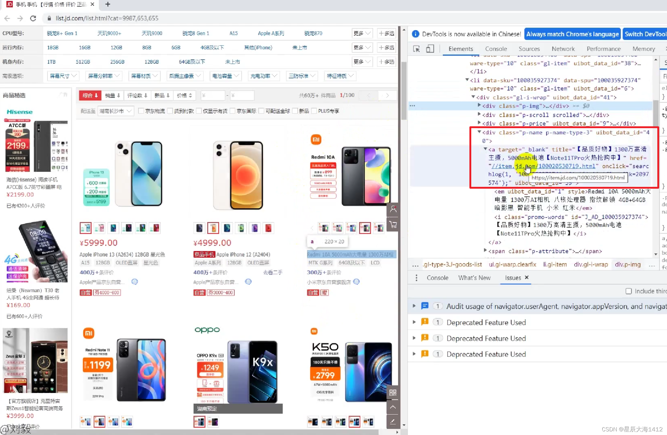
Task: Select the inspect element tool in DevTools
Action: click(416, 49)
